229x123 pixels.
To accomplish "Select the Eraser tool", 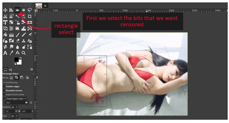I will point(17,41).
